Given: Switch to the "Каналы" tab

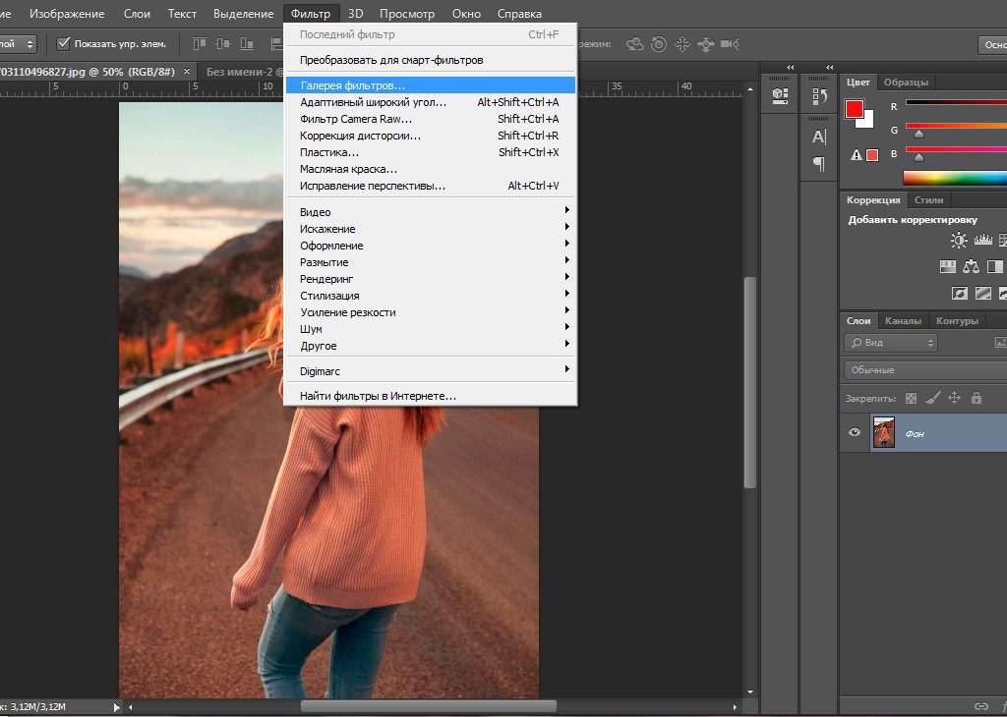Looking at the screenshot, I should [x=904, y=320].
